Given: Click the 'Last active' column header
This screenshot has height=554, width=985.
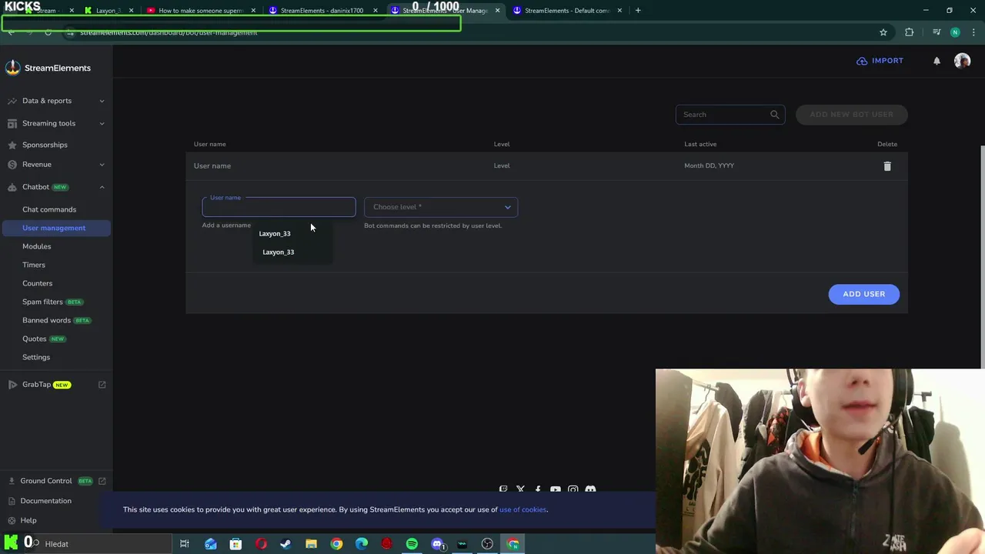Looking at the screenshot, I should [700, 144].
